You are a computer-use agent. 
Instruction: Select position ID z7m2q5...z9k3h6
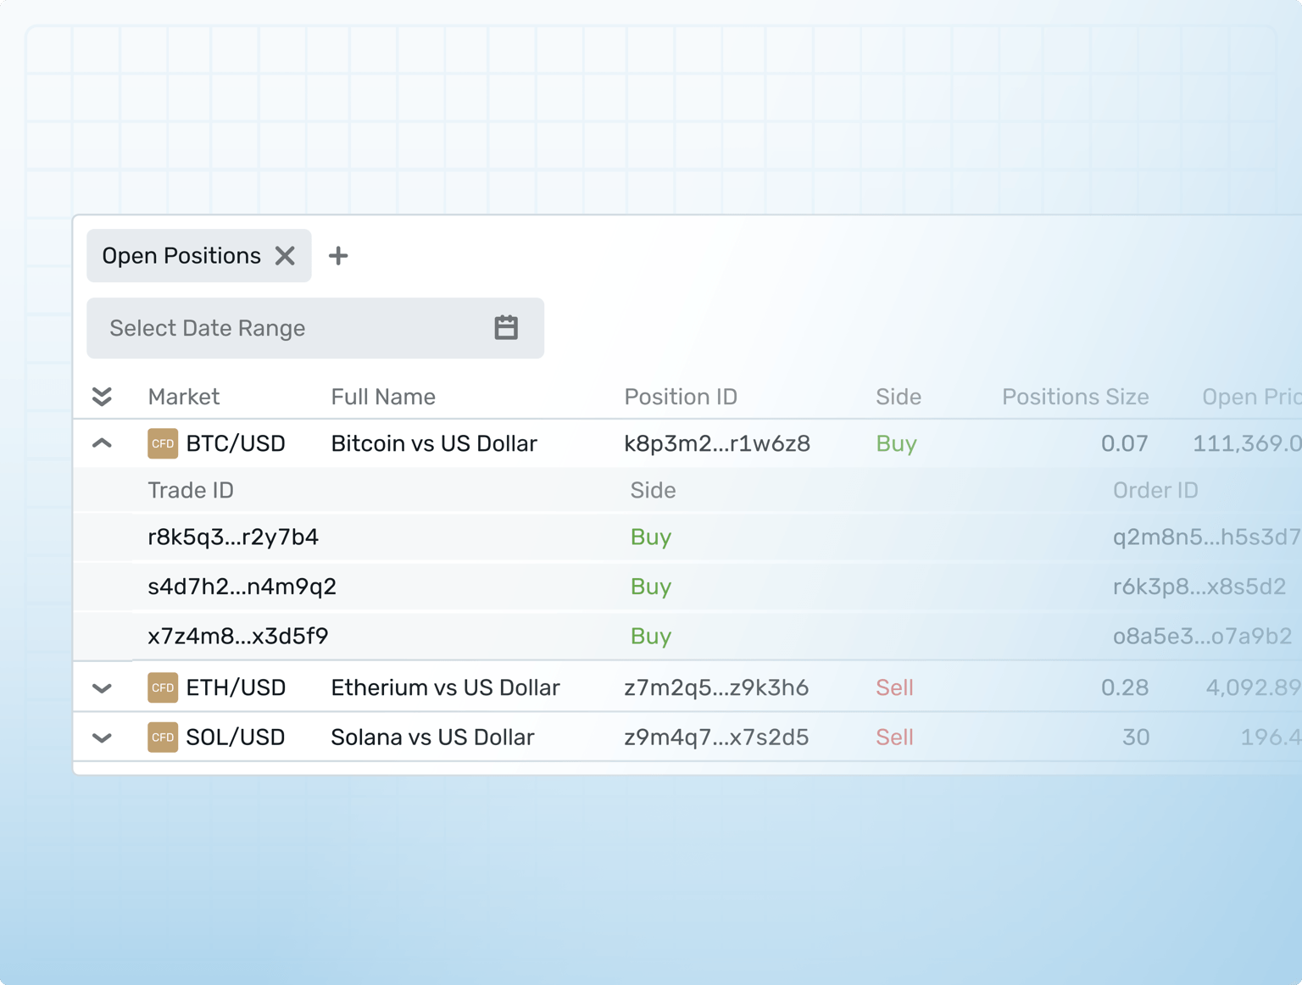tap(716, 687)
